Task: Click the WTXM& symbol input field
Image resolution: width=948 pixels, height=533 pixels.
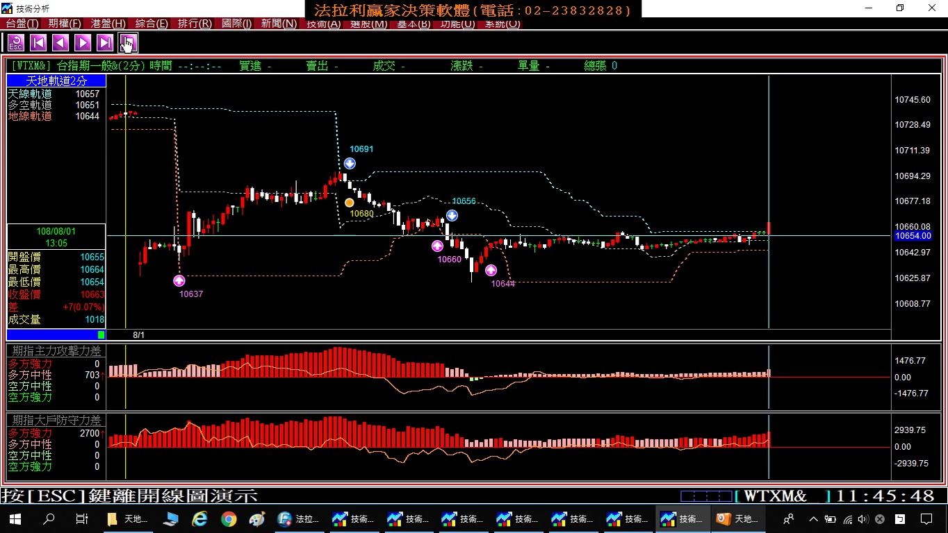Action: 783,496
